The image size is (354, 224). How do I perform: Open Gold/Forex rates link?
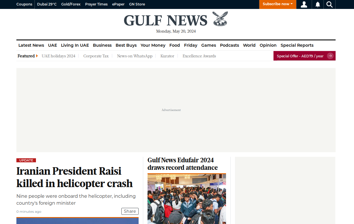click(x=71, y=4)
